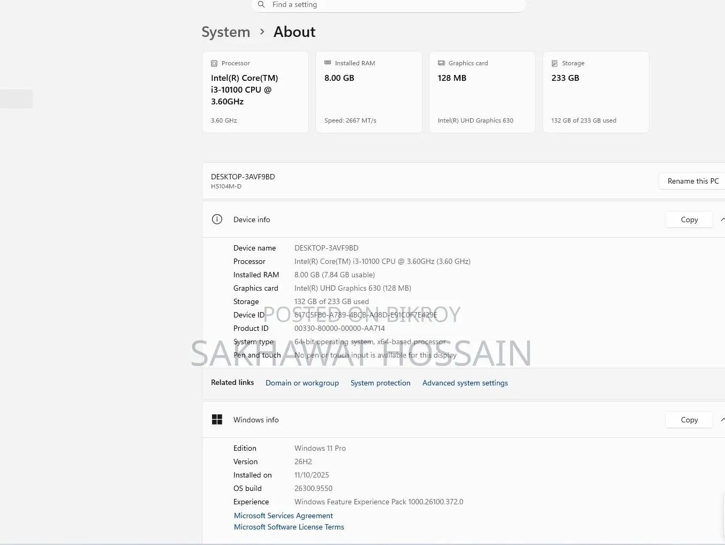Open System protection link

381,383
